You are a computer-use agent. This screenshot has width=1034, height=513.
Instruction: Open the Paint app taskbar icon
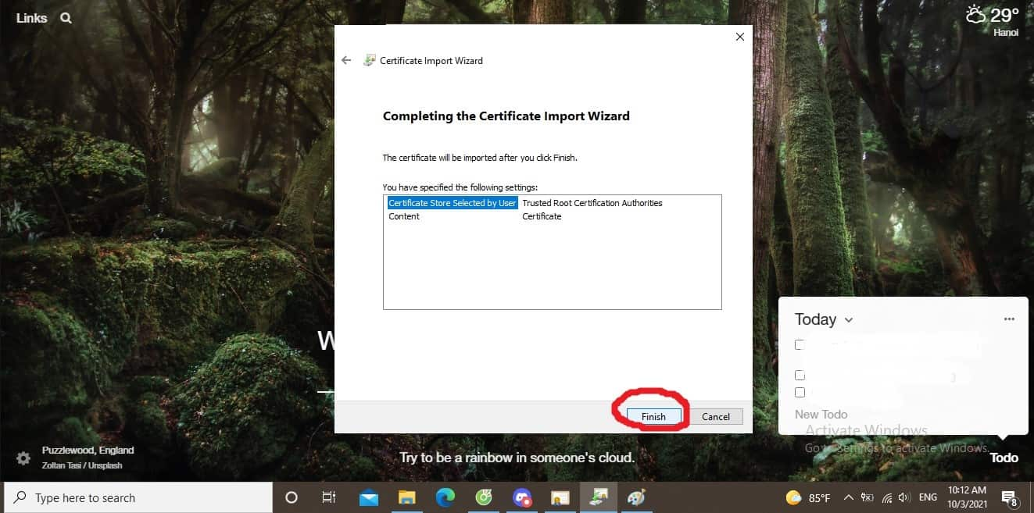637,497
